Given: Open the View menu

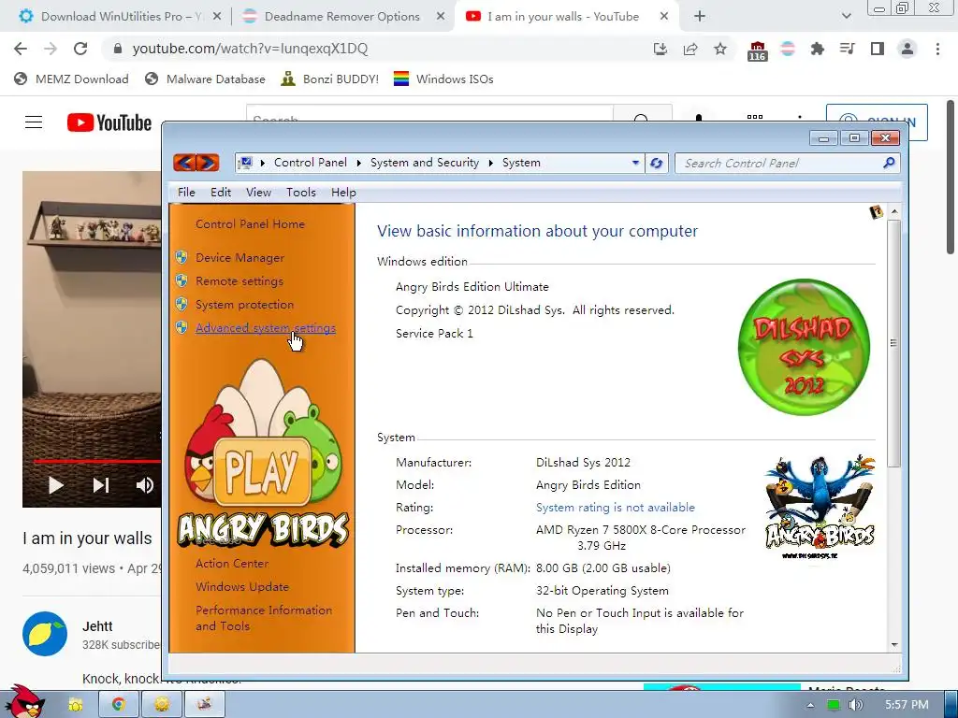Looking at the screenshot, I should (258, 193).
